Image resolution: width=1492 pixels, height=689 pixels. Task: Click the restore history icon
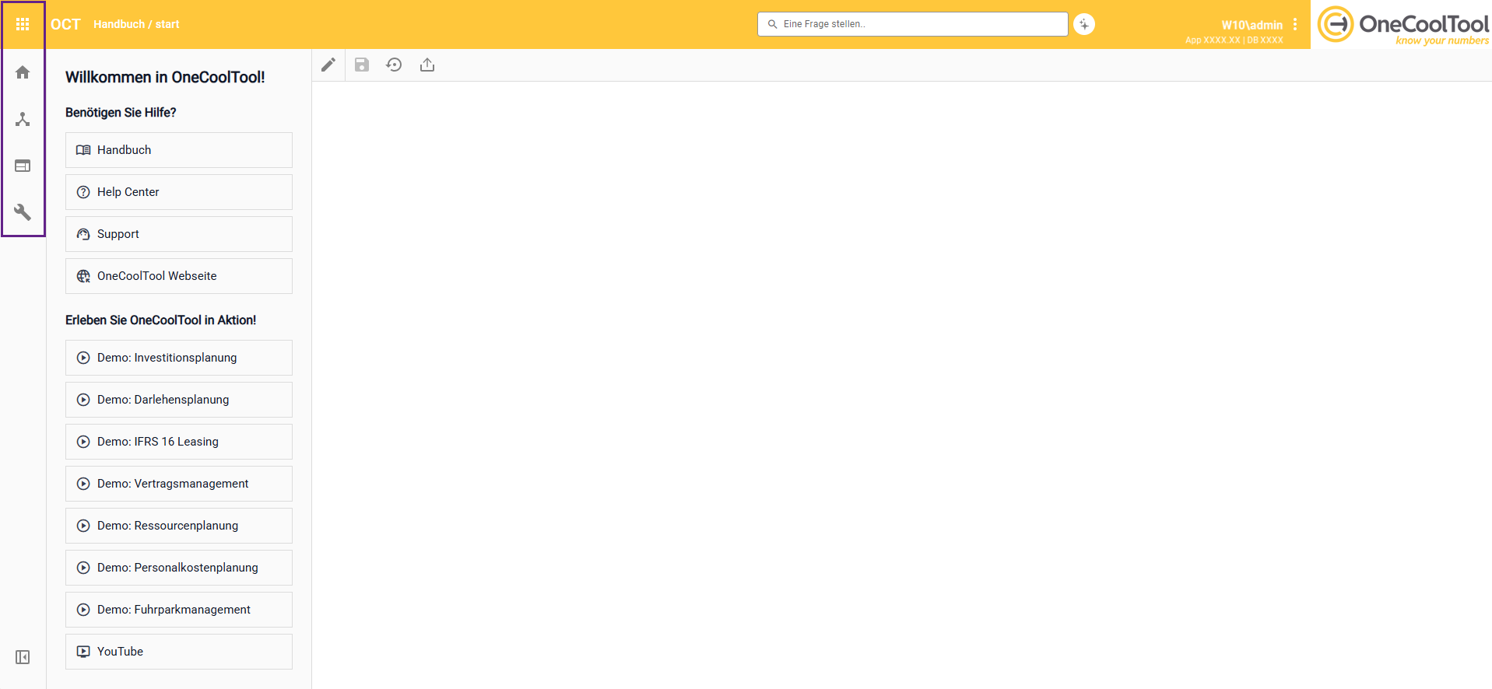tap(395, 65)
